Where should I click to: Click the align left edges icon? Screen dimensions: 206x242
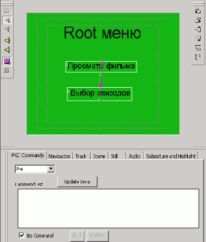click(x=198, y=11)
